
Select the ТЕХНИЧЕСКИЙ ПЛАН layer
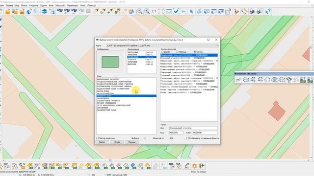click(x=107, y=110)
